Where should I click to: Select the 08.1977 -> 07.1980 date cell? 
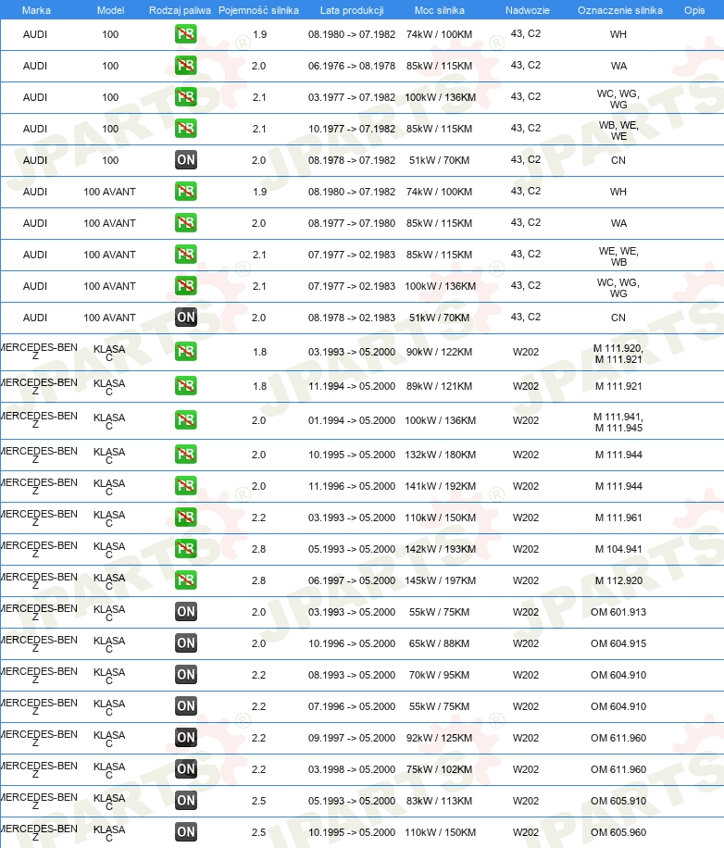tap(352, 223)
